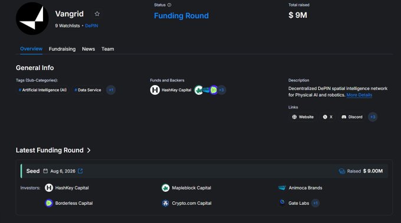Click the Discord logo icon

tap(344, 117)
